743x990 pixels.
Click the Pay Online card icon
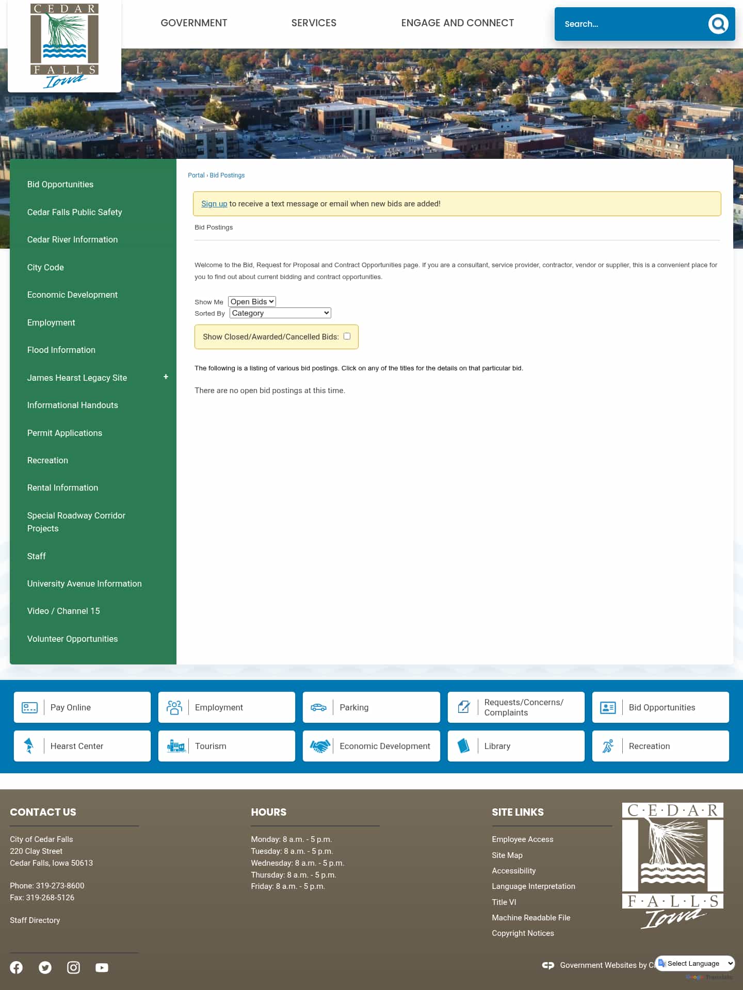point(29,707)
